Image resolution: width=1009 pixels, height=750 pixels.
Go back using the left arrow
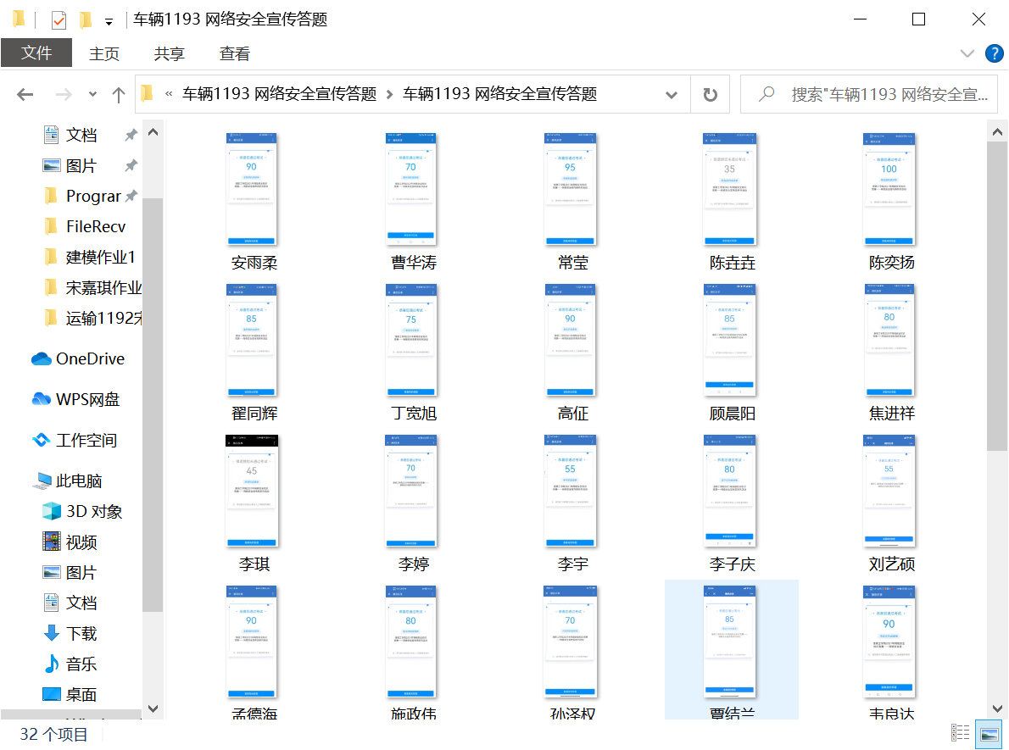[x=25, y=94]
